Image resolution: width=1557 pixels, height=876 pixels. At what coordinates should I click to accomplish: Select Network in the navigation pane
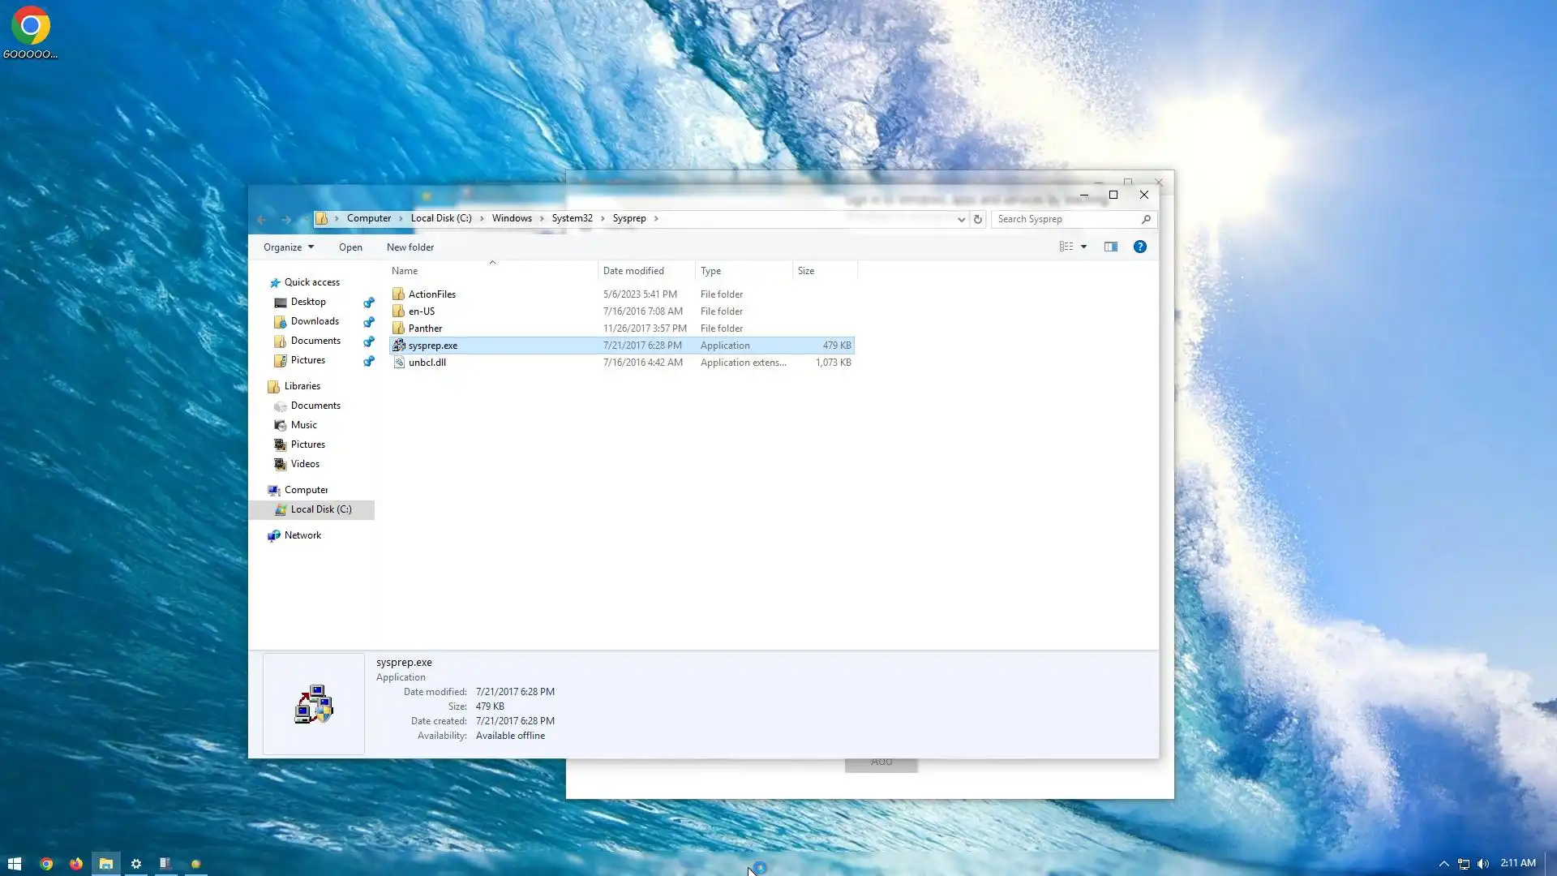coord(302,535)
